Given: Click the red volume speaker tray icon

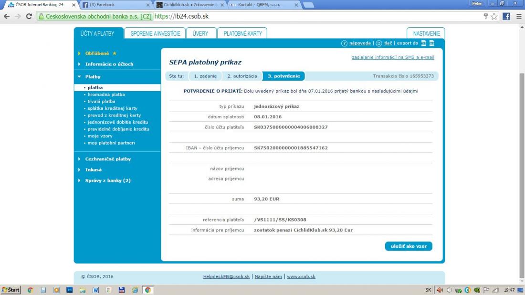Looking at the screenshot, I should (x=440, y=290).
